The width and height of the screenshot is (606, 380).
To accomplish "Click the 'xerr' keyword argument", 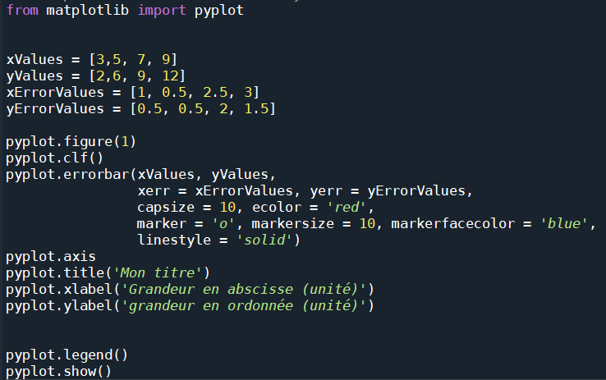I will [x=154, y=191].
